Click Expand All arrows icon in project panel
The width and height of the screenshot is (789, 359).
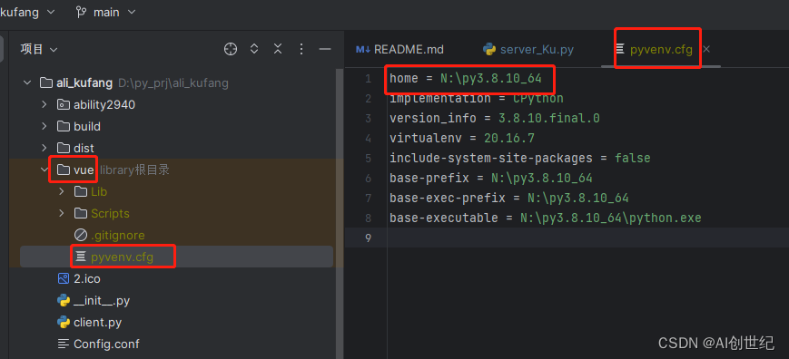(x=254, y=49)
